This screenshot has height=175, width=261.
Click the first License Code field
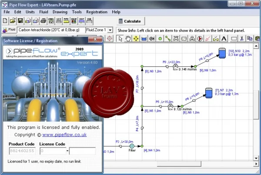(x=53, y=151)
